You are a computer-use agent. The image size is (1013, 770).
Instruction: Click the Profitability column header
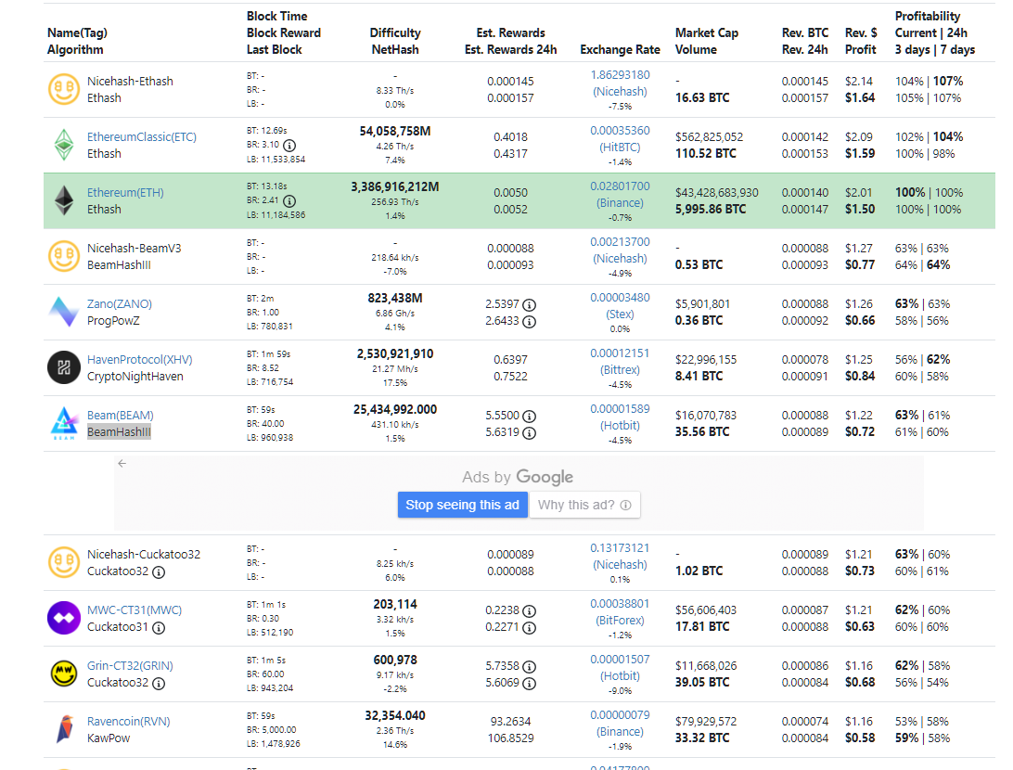click(x=927, y=16)
